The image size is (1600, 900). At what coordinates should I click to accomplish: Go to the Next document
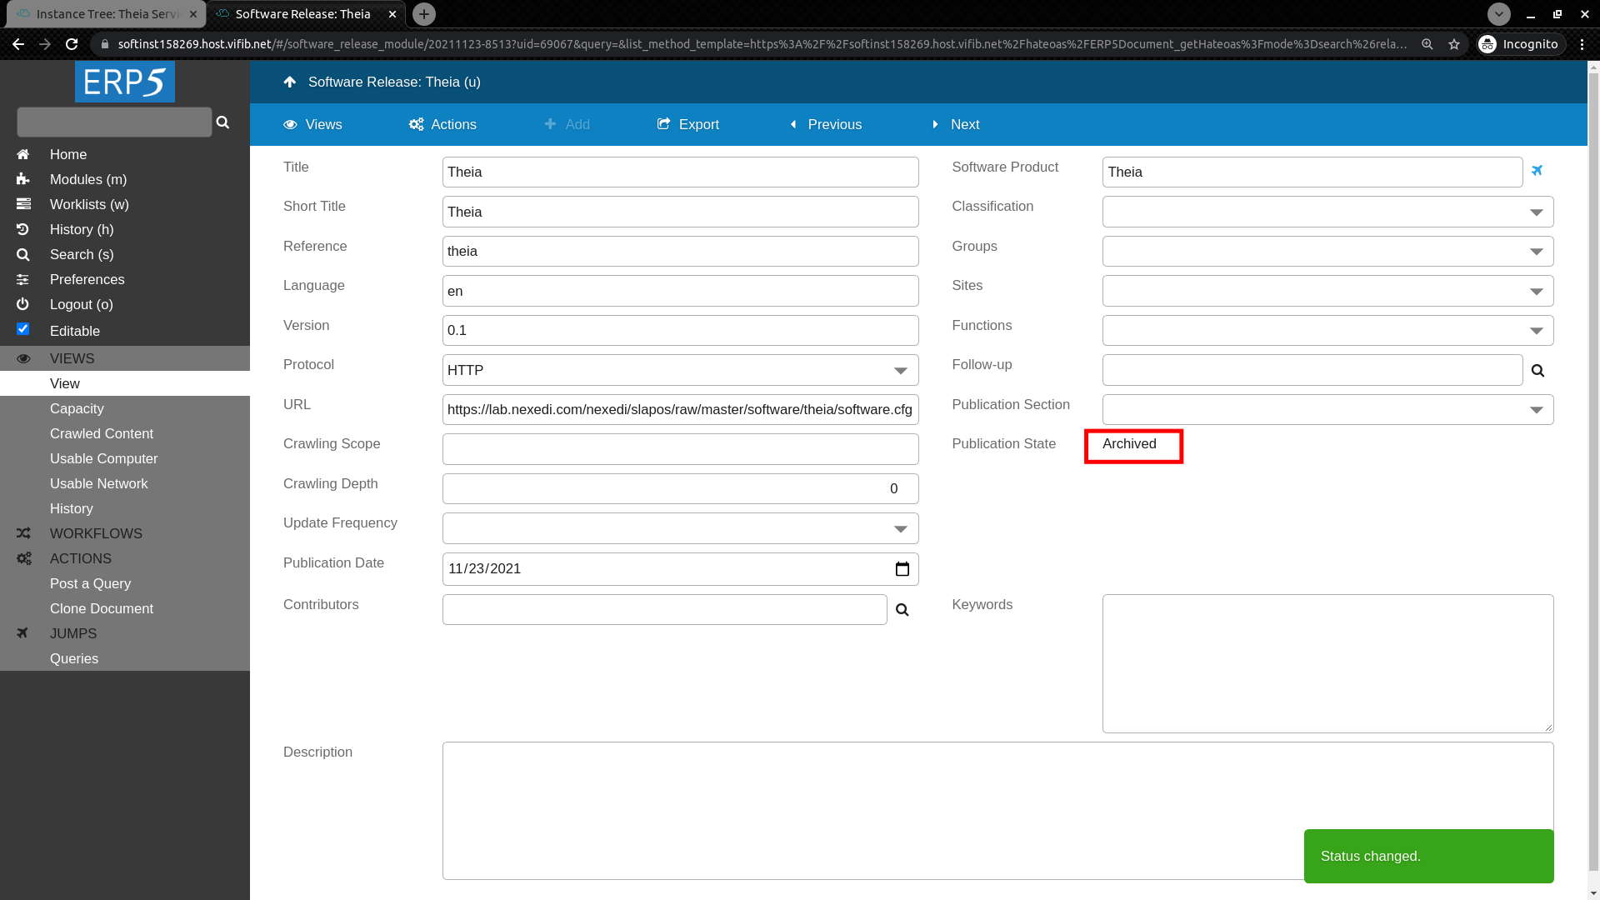[955, 124]
